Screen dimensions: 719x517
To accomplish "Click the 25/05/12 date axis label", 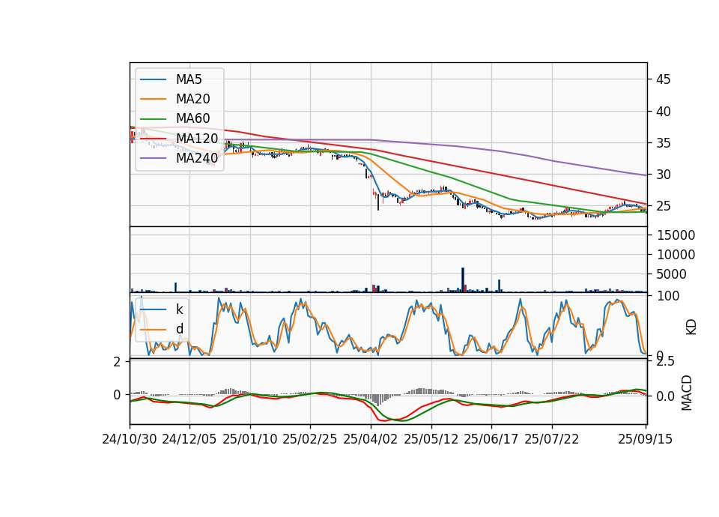I will (431, 439).
